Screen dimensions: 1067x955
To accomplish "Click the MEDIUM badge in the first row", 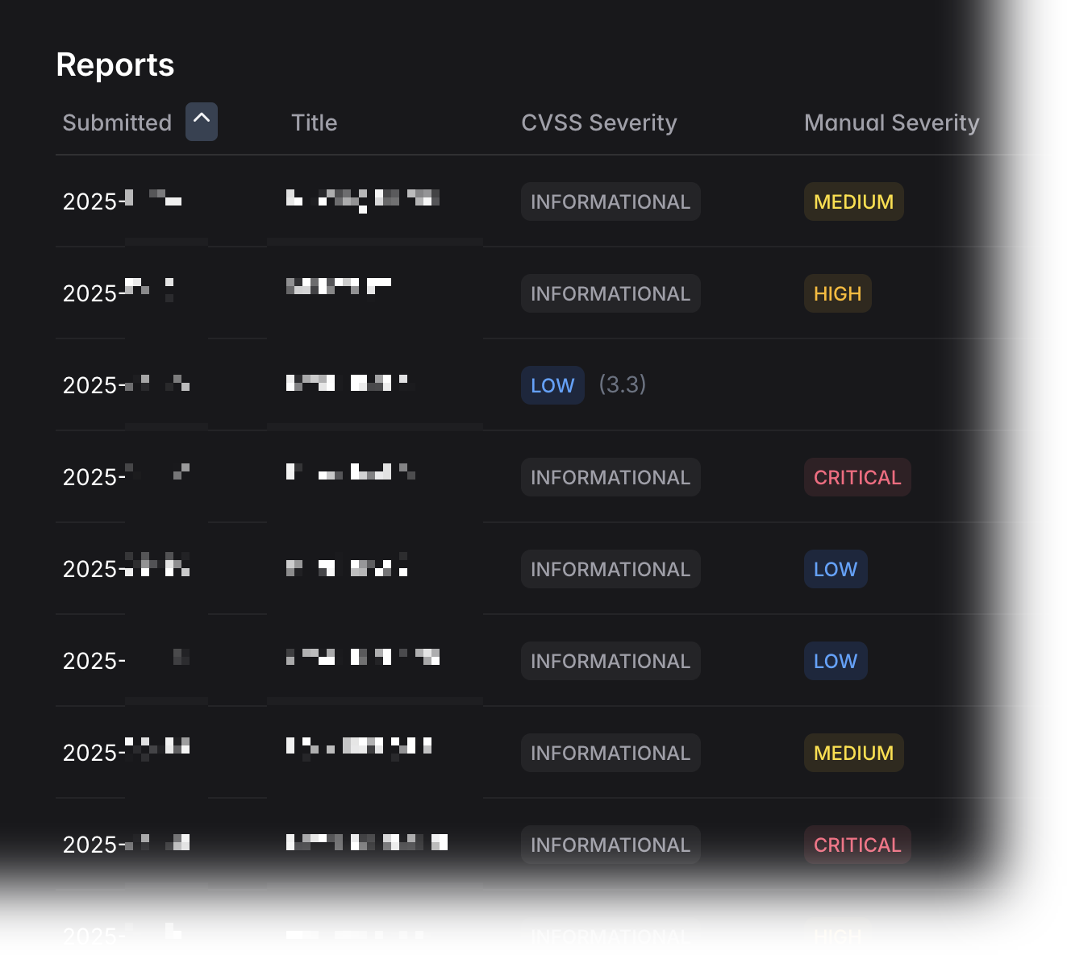I will 853,201.
